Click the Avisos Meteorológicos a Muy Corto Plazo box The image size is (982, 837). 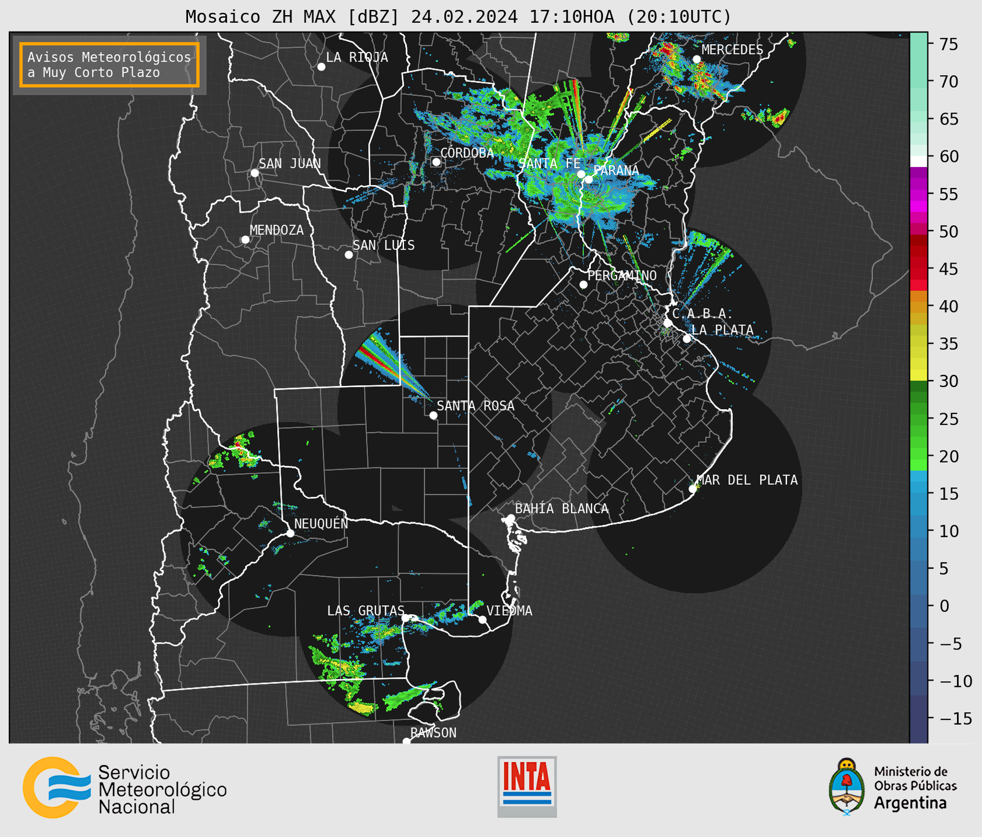click(x=109, y=65)
